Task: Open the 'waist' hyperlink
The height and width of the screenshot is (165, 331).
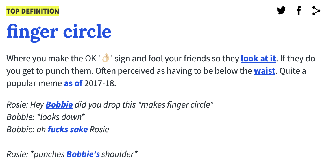Action: [x=265, y=71]
